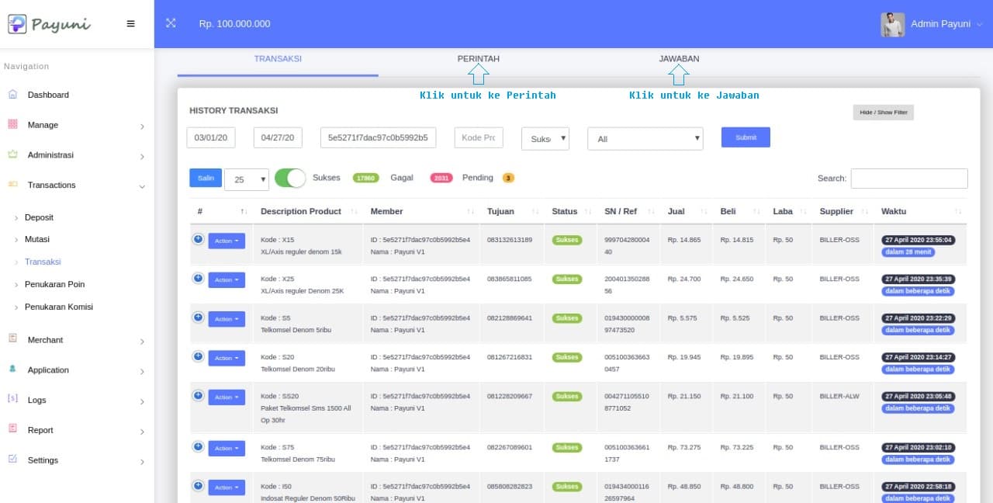
Task: Collapse the Transactions sidebar section
Action: tap(142, 186)
